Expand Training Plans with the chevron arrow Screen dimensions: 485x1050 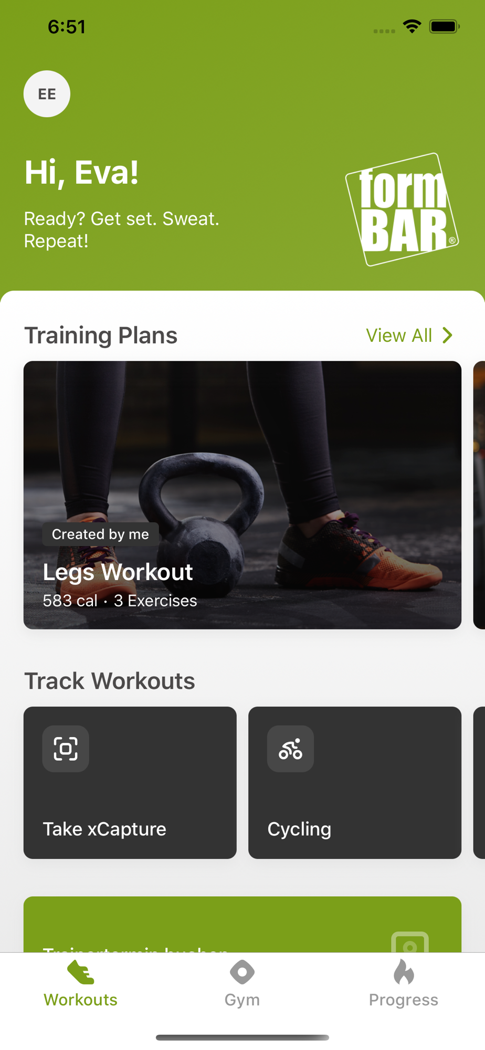point(447,335)
